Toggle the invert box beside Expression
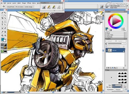The width and height of the screenshot is (129, 94). pyautogui.click(x=126, y=89)
